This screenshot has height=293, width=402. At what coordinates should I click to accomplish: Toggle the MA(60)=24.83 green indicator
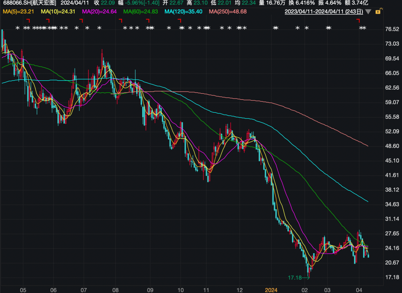pyautogui.click(x=141, y=12)
